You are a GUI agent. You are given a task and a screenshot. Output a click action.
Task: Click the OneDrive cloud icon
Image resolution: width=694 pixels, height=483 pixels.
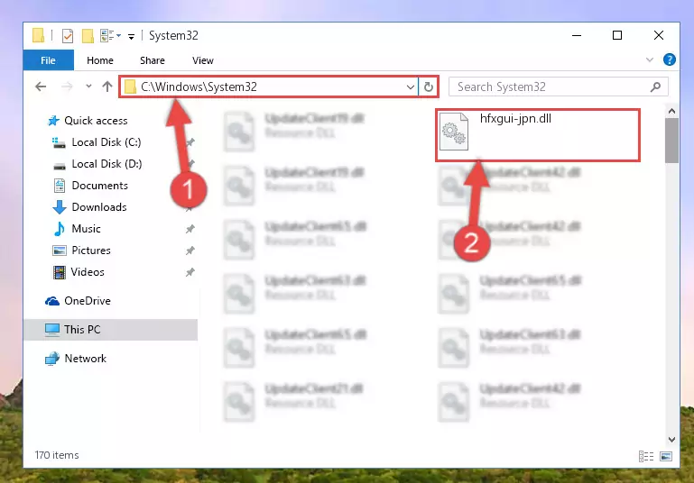(x=52, y=301)
